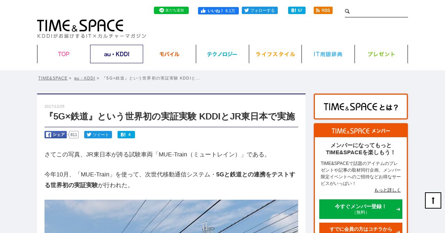Click the back-to-top arrow button
Screen dimensions: 445x233
click(x=433, y=200)
